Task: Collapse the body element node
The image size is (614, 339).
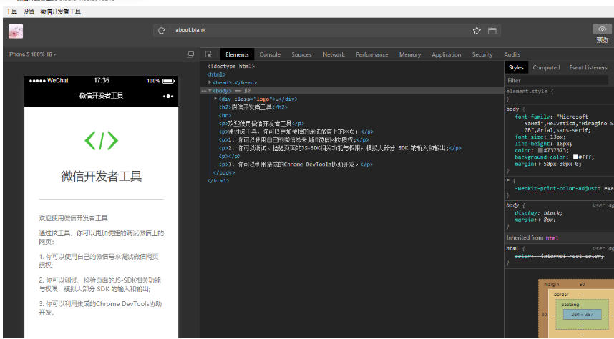Action: tap(210, 90)
